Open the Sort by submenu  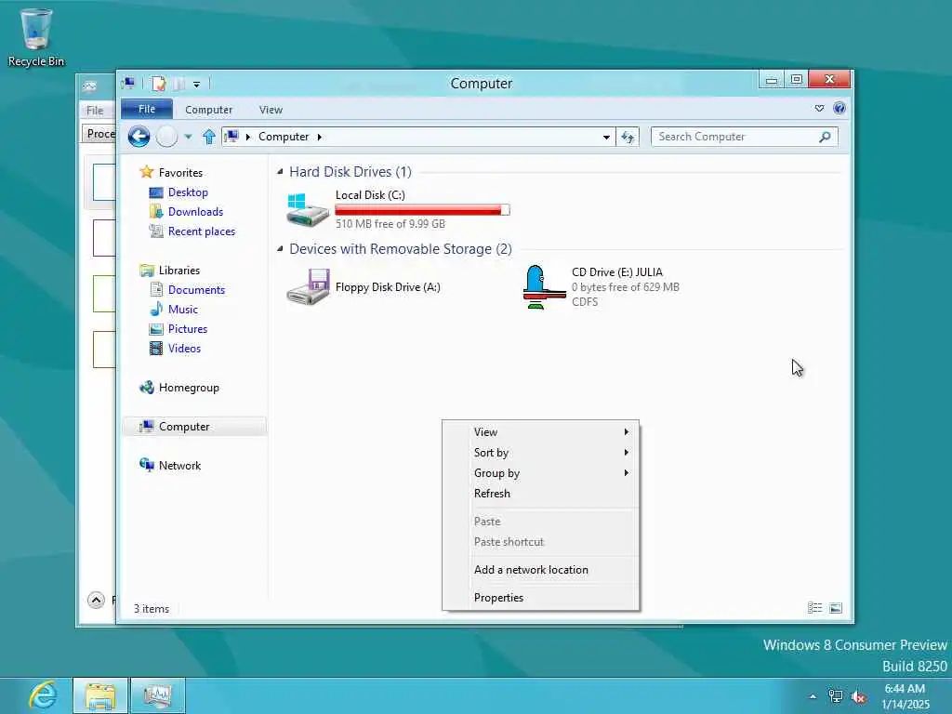click(x=540, y=453)
